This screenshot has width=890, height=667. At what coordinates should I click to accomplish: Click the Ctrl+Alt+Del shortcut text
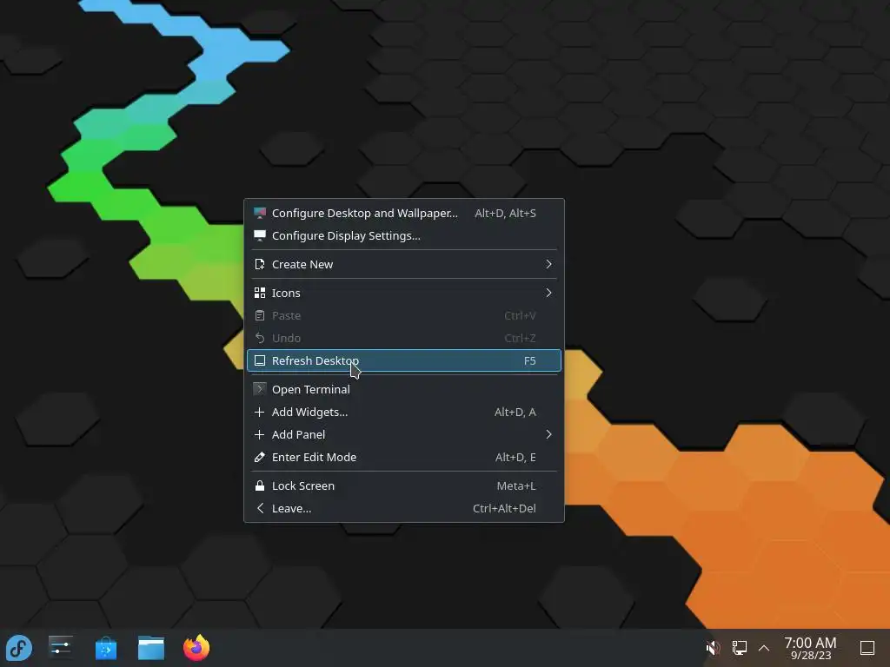tap(504, 509)
